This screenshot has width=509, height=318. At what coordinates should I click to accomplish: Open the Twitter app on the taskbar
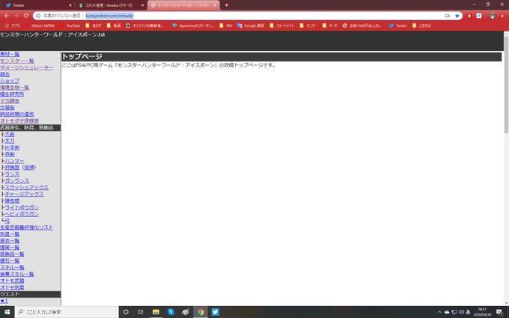coord(216,312)
